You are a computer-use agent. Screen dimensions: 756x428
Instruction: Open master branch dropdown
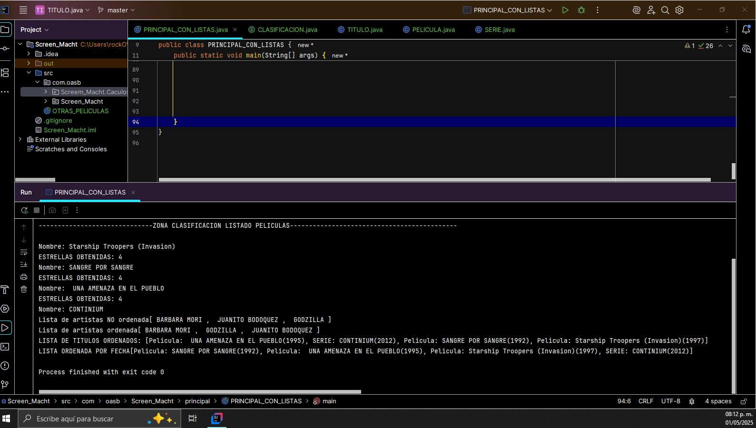pos(117,10)
